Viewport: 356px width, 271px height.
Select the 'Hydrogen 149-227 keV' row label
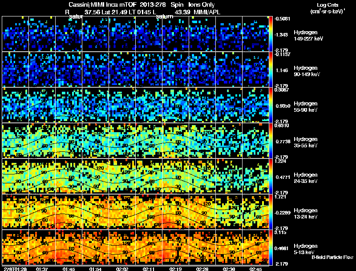click(308, 36)
